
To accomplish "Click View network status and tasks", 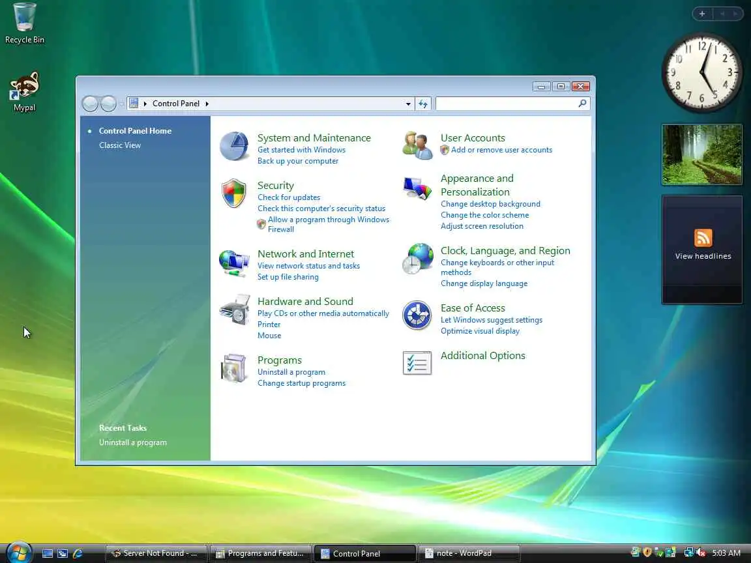I will coord(308,266).
